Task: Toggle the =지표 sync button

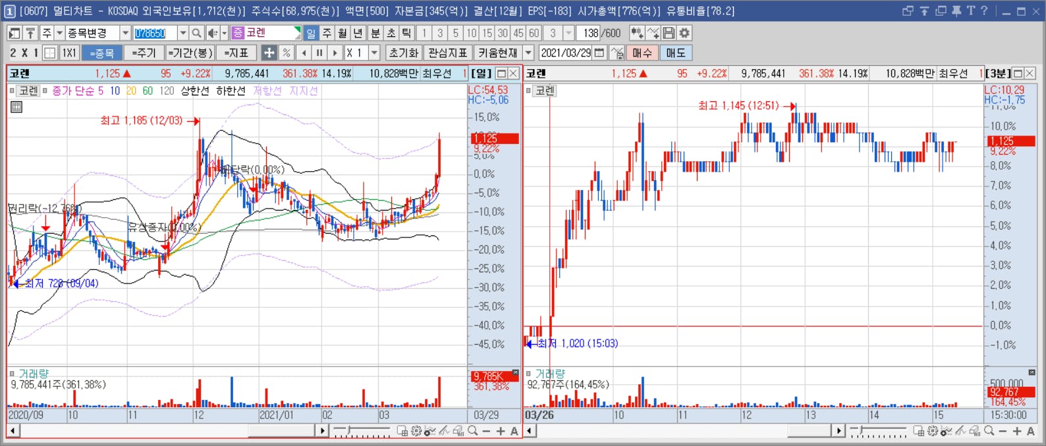Action: click(236, 53)
